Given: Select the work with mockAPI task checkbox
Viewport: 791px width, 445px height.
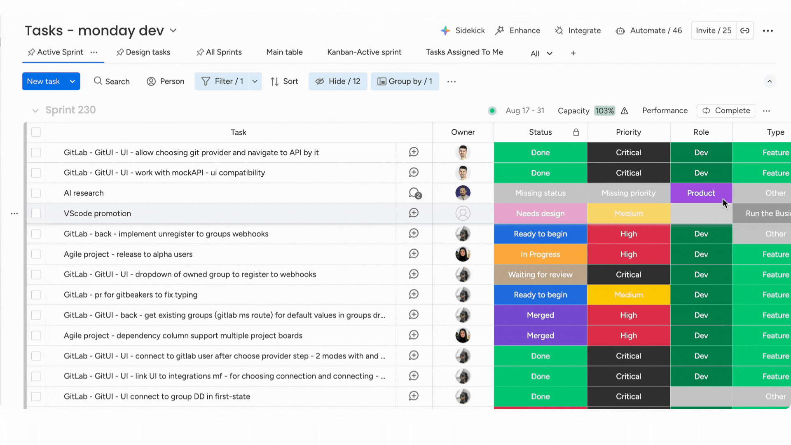Looking at the screenshot, I should [x=36, y=173].
